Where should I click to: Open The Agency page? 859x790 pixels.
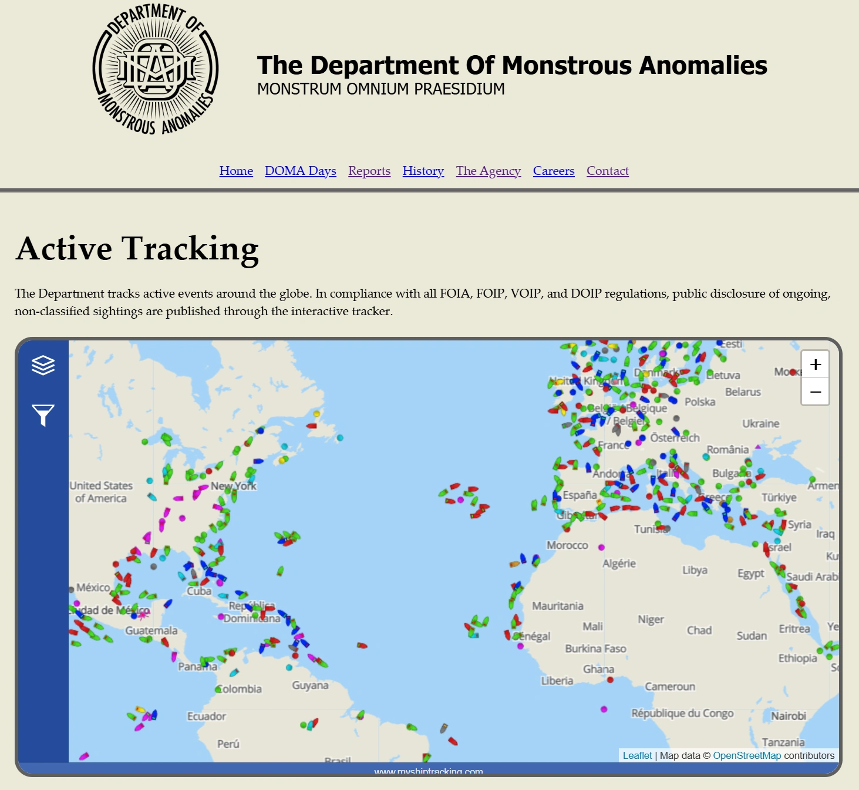point(489,171)
